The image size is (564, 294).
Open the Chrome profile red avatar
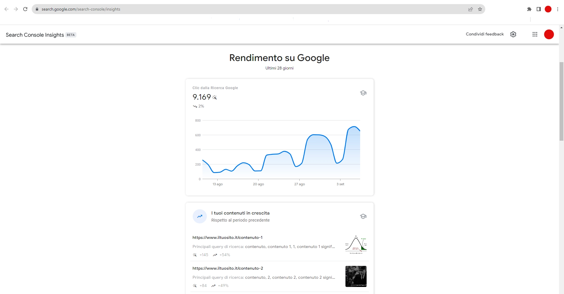[x=548, y=9]
